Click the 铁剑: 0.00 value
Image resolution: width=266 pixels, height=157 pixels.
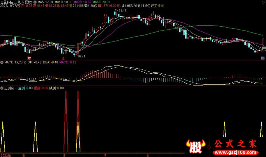tap(57, 88)
